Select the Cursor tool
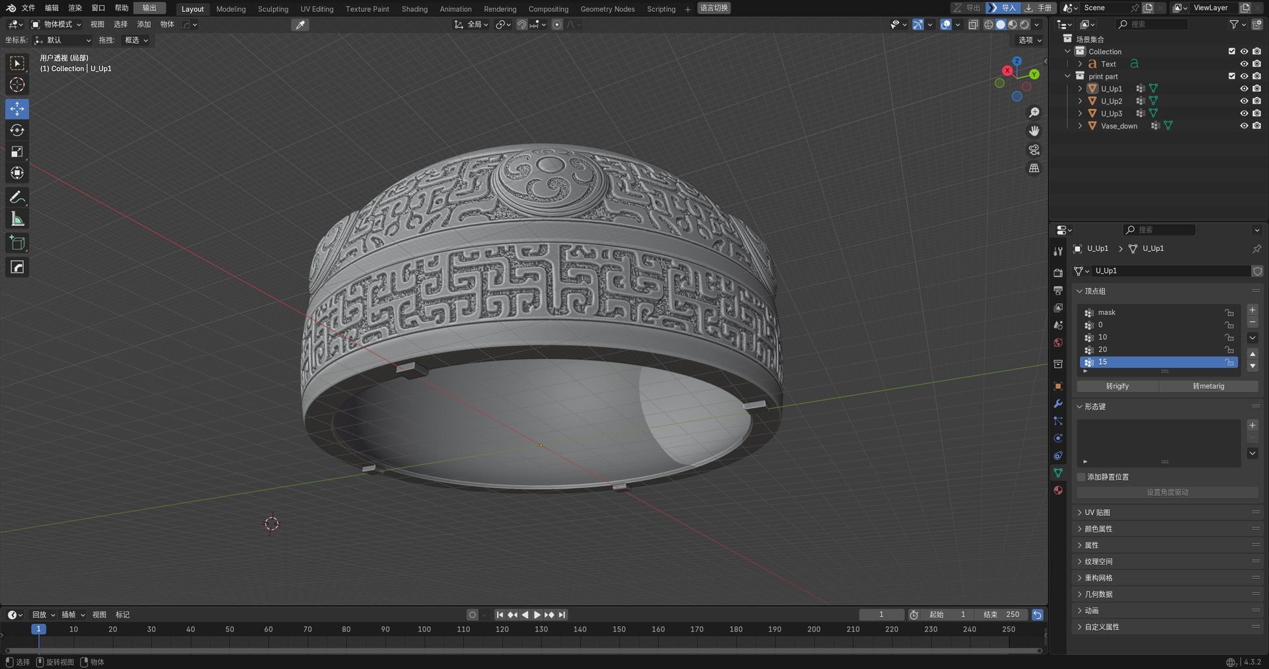This screenshot has height=669, width=1269. pos(17,85)
